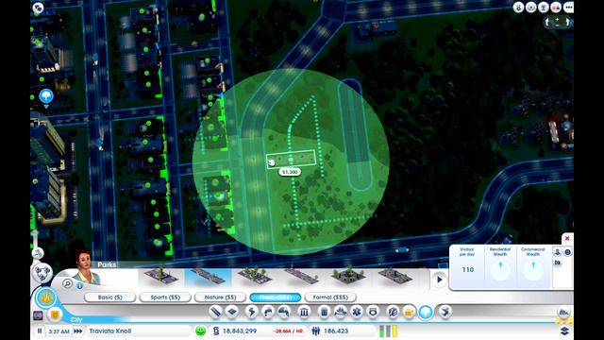604x340 pixels.
Task: Open the achievements trophy icon at top right
Action: point(544,8)
